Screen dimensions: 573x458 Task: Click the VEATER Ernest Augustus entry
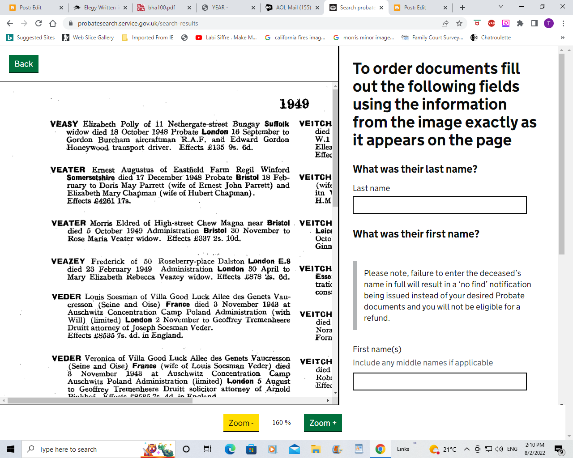pyautogui.click(x=170, y=185)
